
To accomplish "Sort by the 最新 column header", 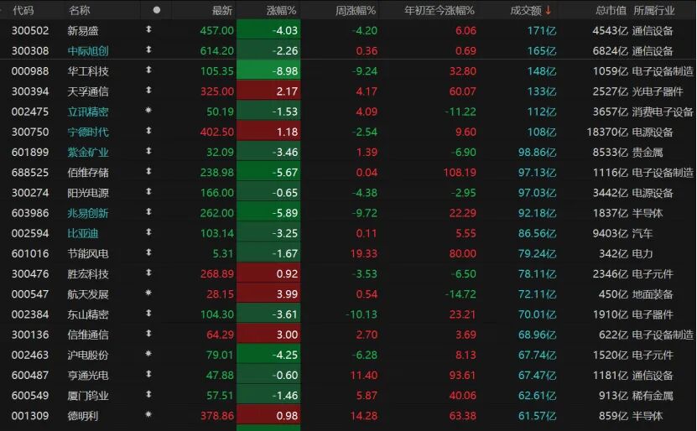I will (x=221, y=10).
